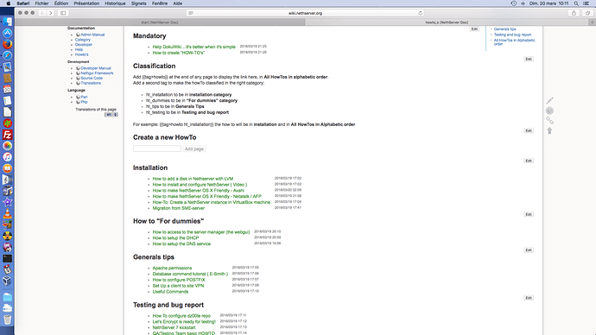Edit the Installation section
Screen dimensions: 596x335
tap(529, 214)
